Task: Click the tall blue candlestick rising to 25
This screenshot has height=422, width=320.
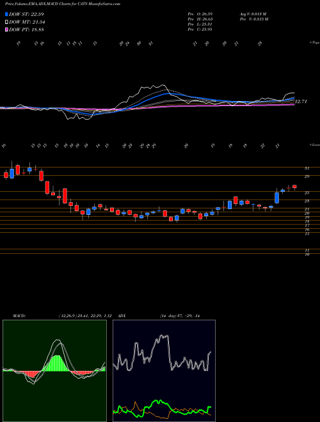Action: tap(276, 198)
